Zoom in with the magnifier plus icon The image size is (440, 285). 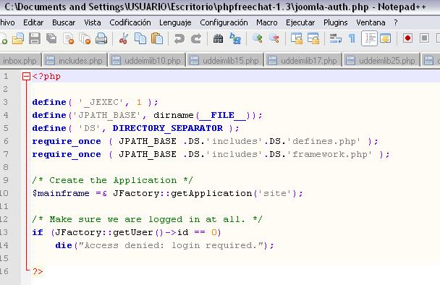258,38
